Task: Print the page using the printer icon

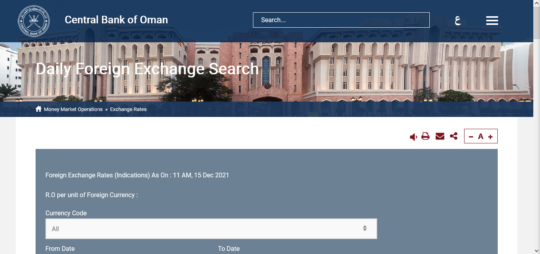Action: 425,136
